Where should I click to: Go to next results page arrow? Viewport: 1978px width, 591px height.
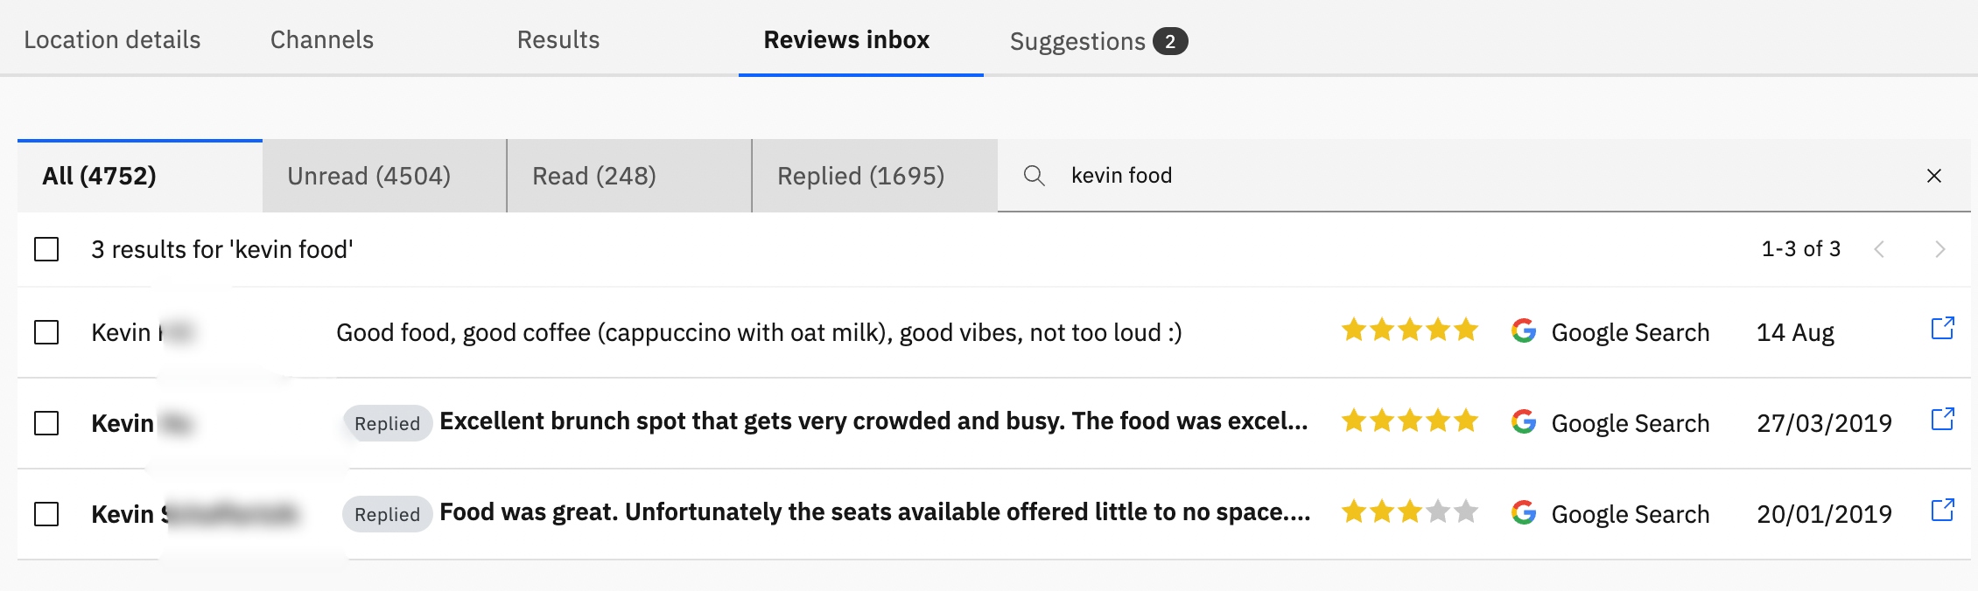point(1940,249)
